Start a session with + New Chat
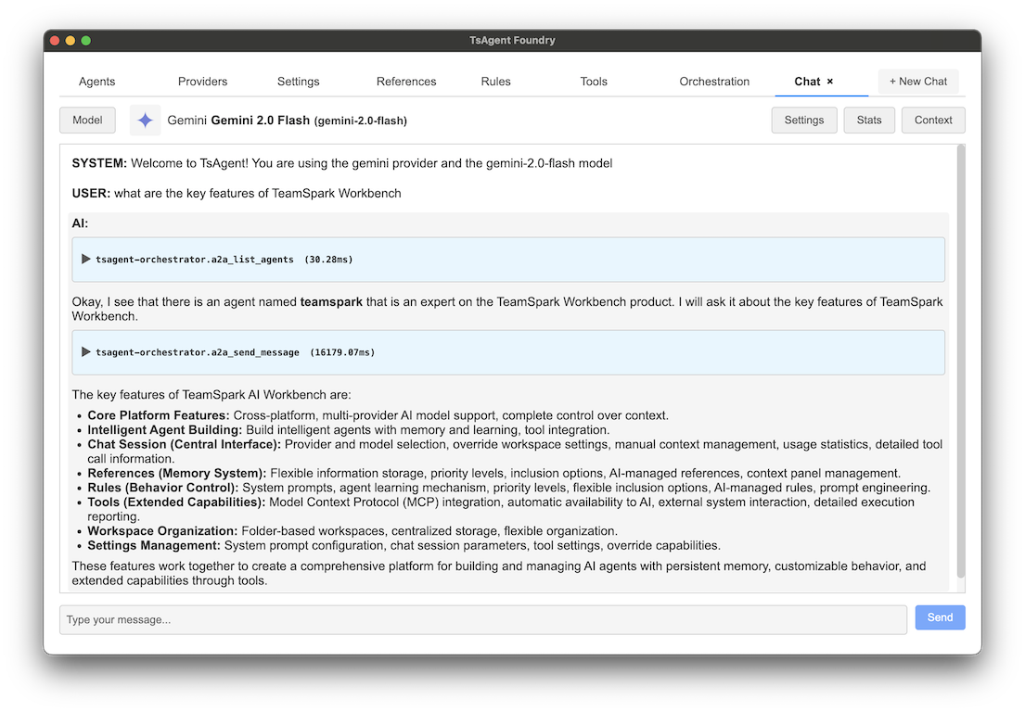 click(x=917, y=82)
